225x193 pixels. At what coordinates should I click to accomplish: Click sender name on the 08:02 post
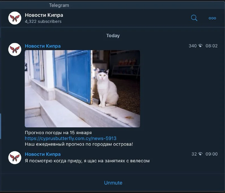[43, 46]
